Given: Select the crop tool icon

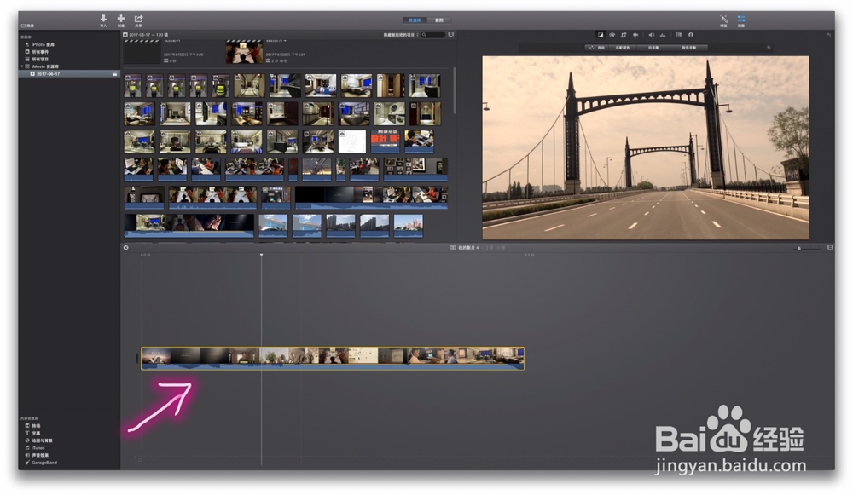Looking at the screenshot, I should (624, 35).
